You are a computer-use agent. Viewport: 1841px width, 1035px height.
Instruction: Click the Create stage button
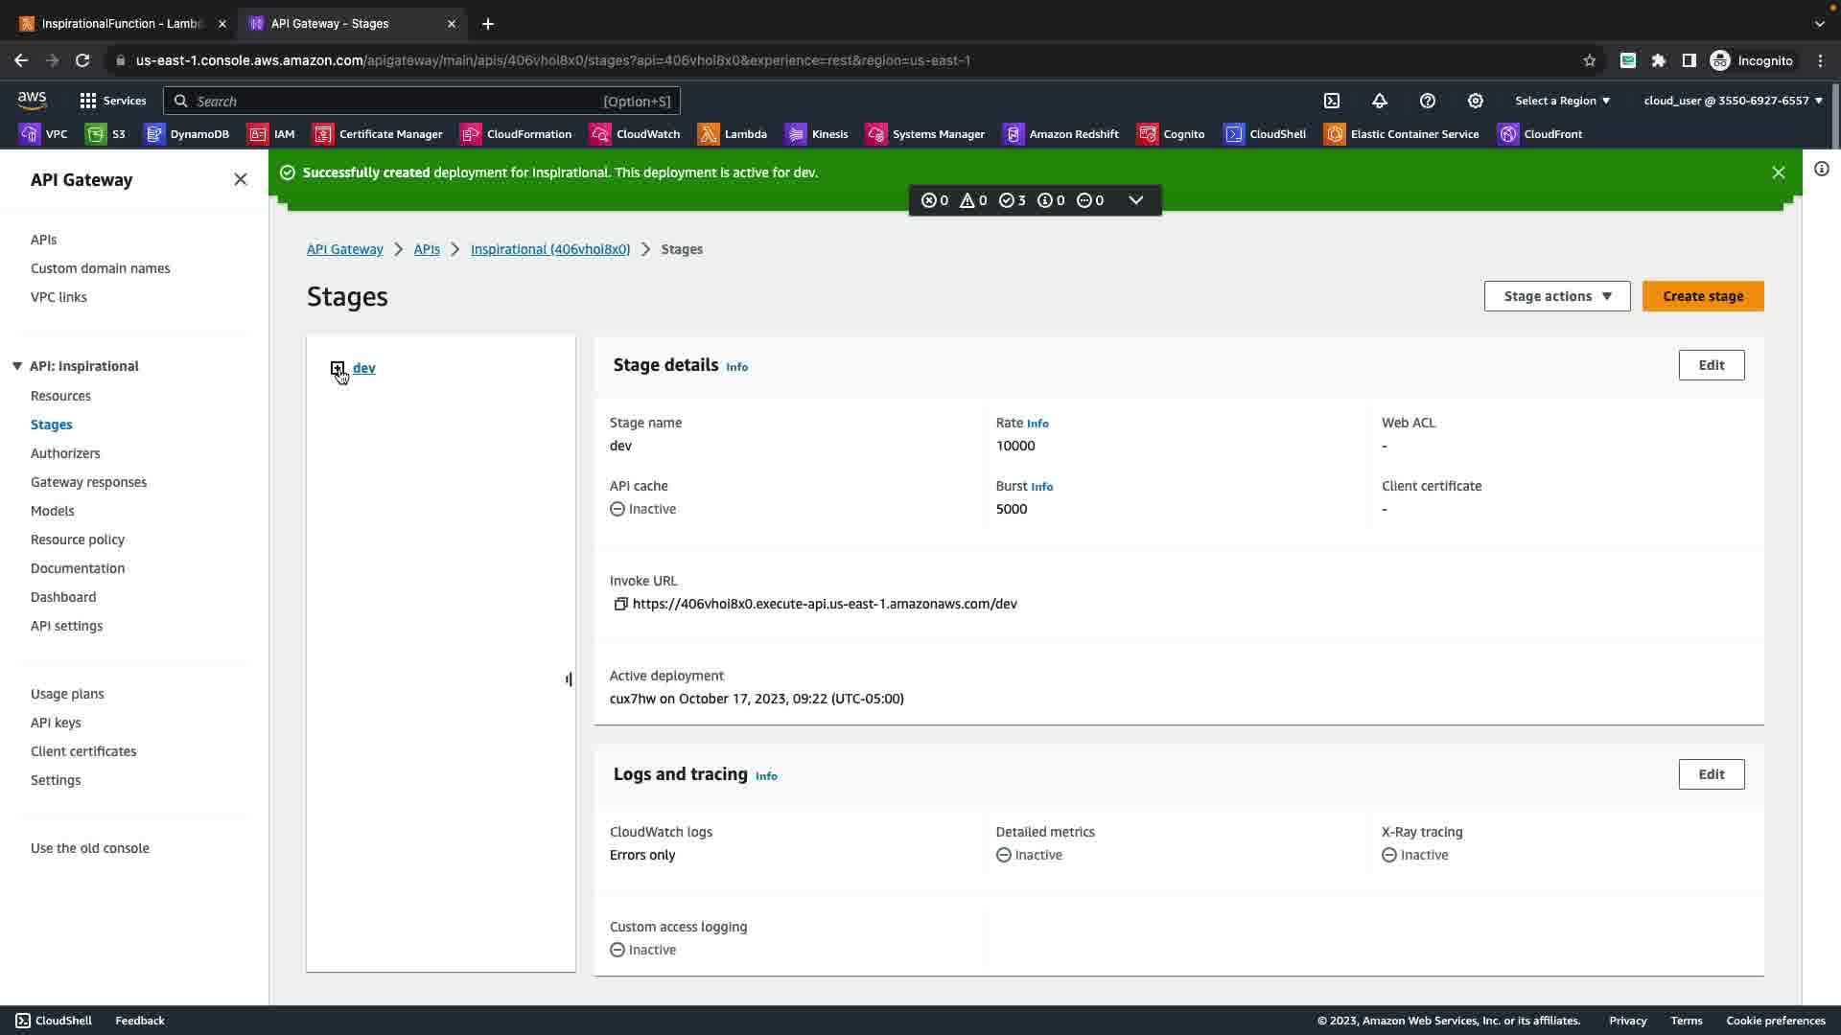(1702, 296)
